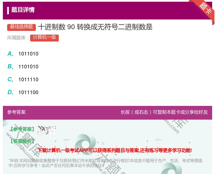Click the 最佳选择题 red tag

pyautogui.click(x=21, y=27)
